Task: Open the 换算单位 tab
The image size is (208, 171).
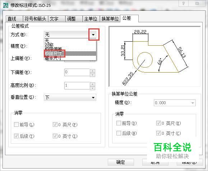Action: coord(110,19)
